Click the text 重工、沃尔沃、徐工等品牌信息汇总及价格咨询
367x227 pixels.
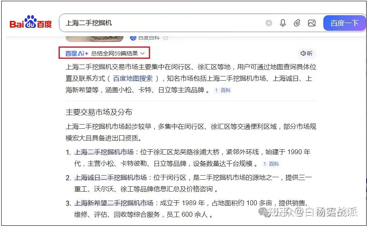[143, 189]
